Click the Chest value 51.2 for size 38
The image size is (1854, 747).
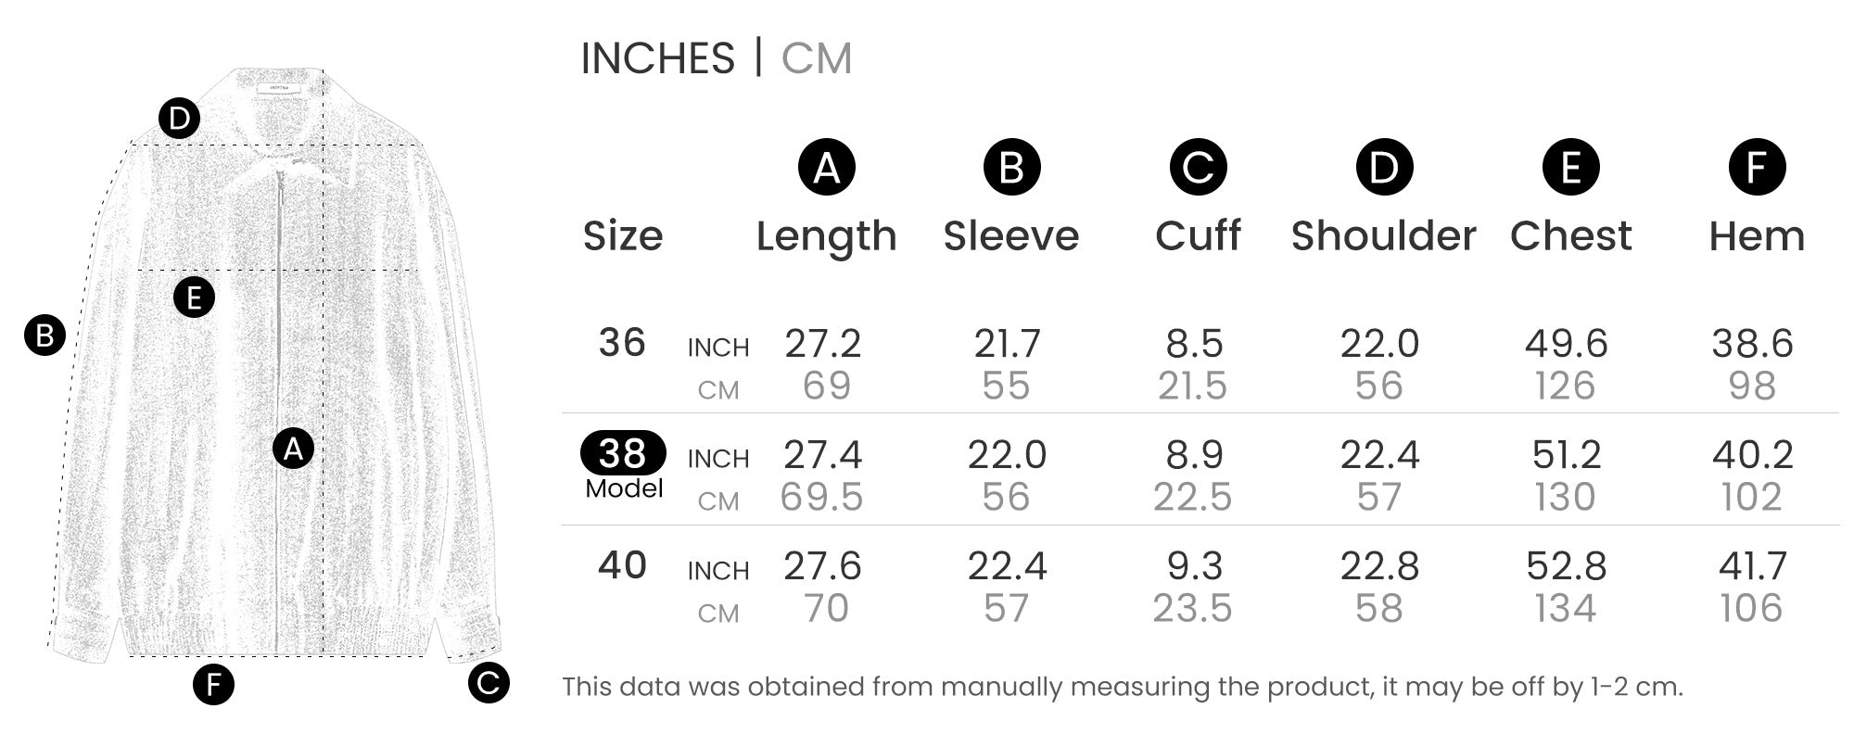(1566, 455)
